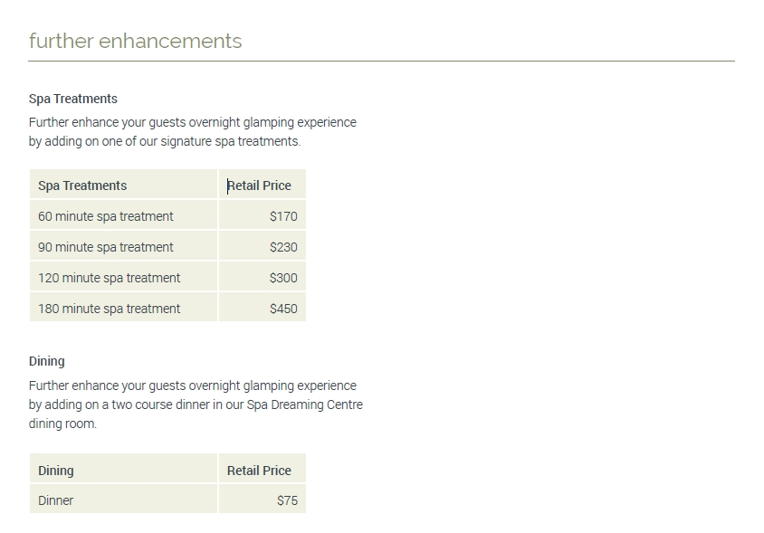The image size is (764, 533).
Task: Click the paragraph about signature spa treatments
Action: tap(192, 132)
